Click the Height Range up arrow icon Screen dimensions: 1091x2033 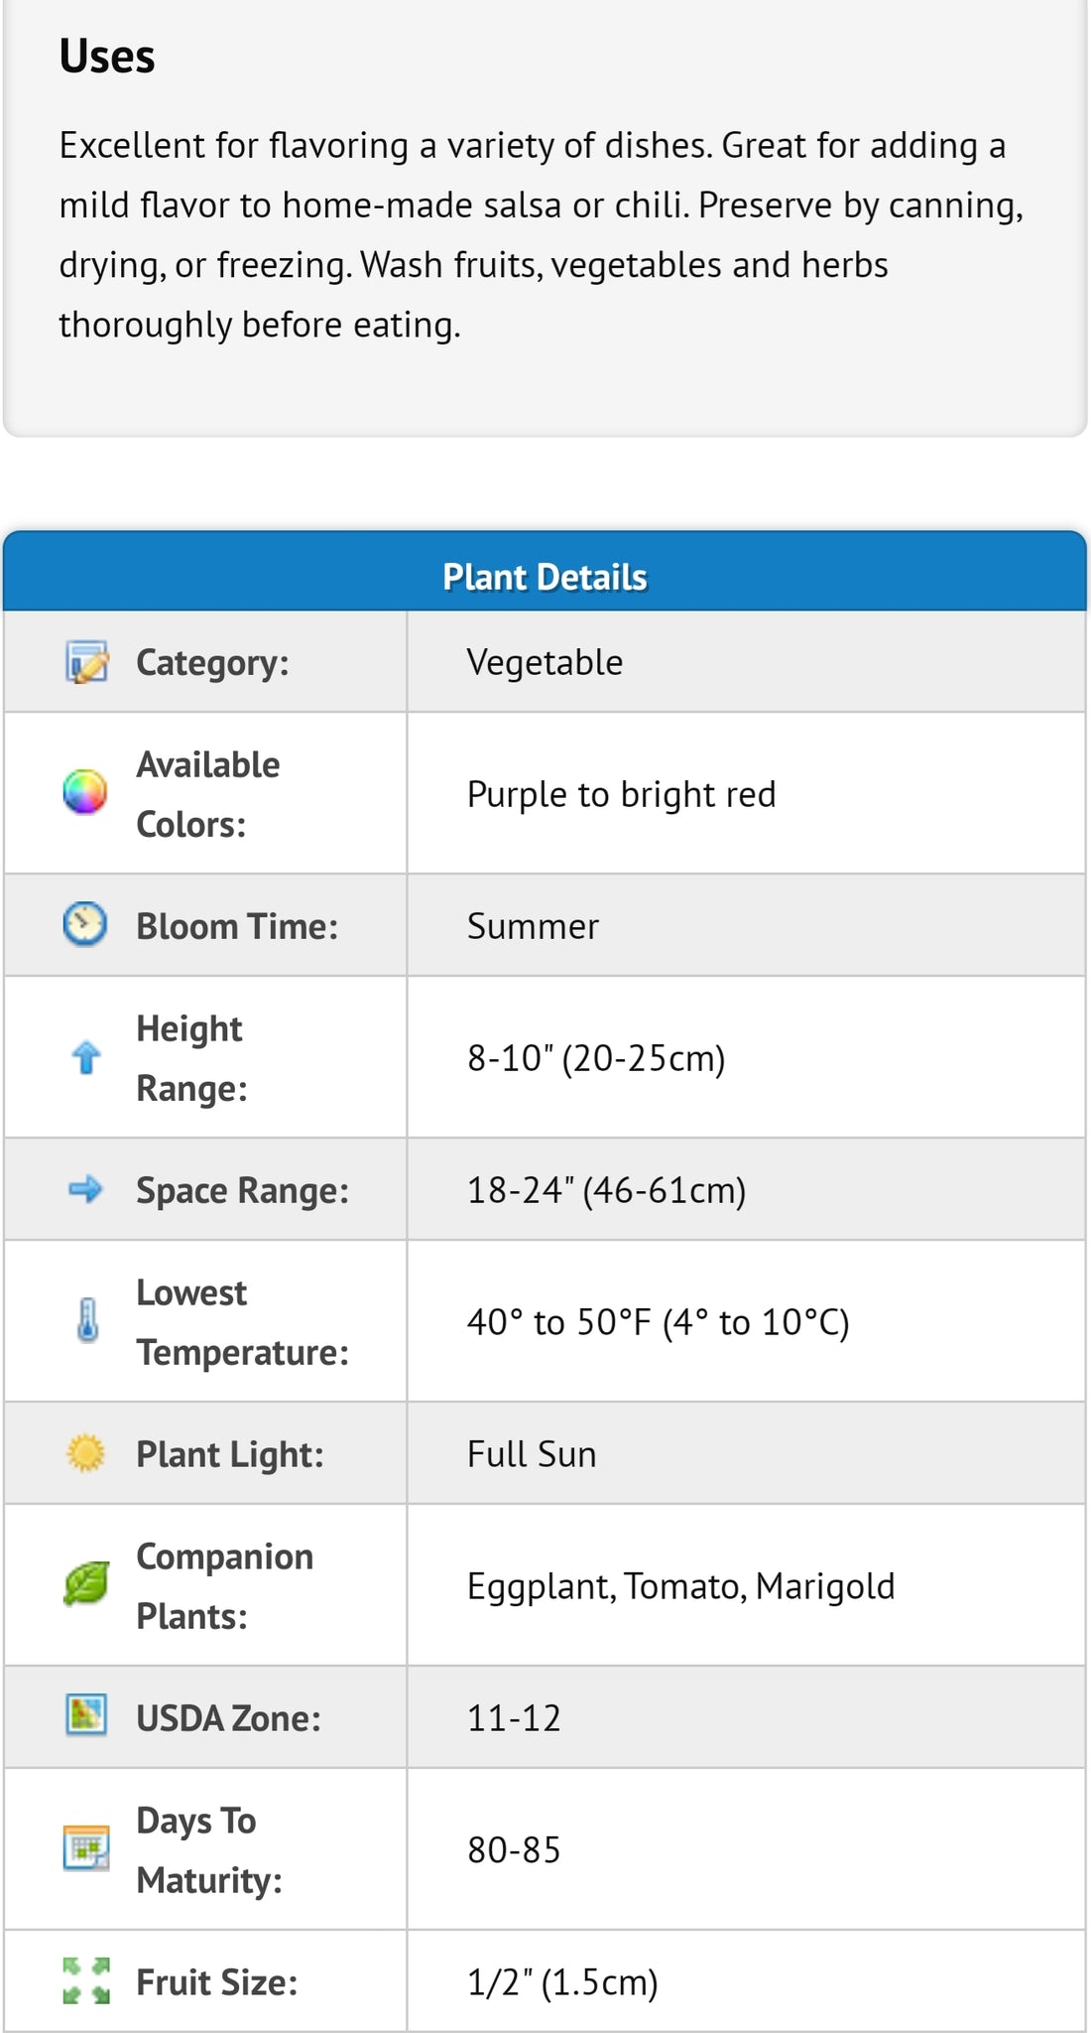[x=86, y=1057]
